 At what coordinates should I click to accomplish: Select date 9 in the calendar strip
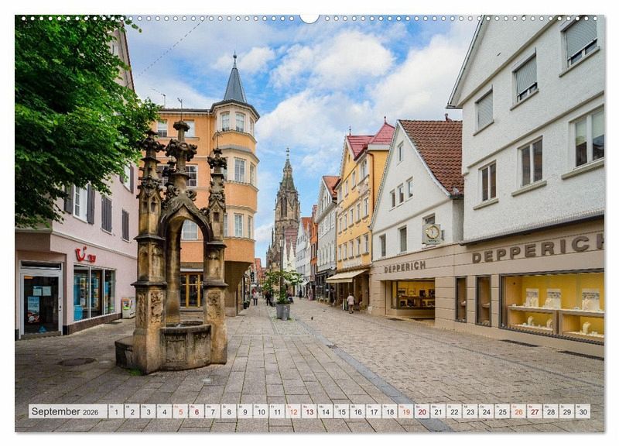pos(245,411)
